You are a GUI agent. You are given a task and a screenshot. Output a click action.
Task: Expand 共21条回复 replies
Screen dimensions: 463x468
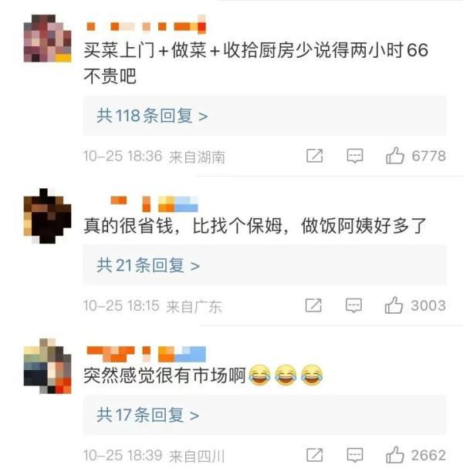[x=265, y=265]
